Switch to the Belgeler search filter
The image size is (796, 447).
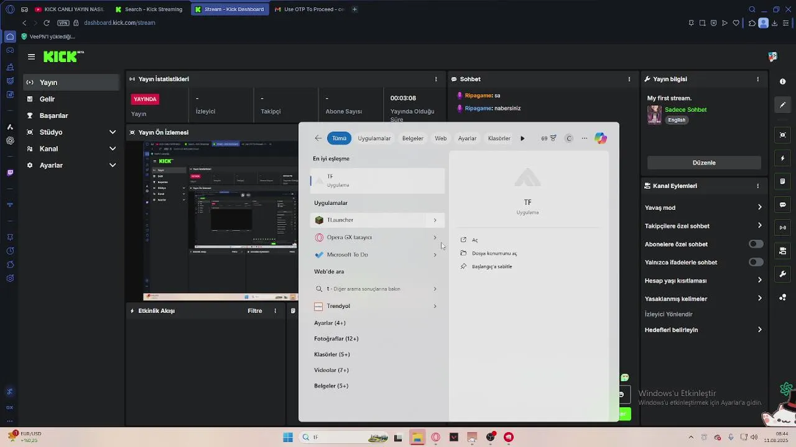tap(412, 138)
